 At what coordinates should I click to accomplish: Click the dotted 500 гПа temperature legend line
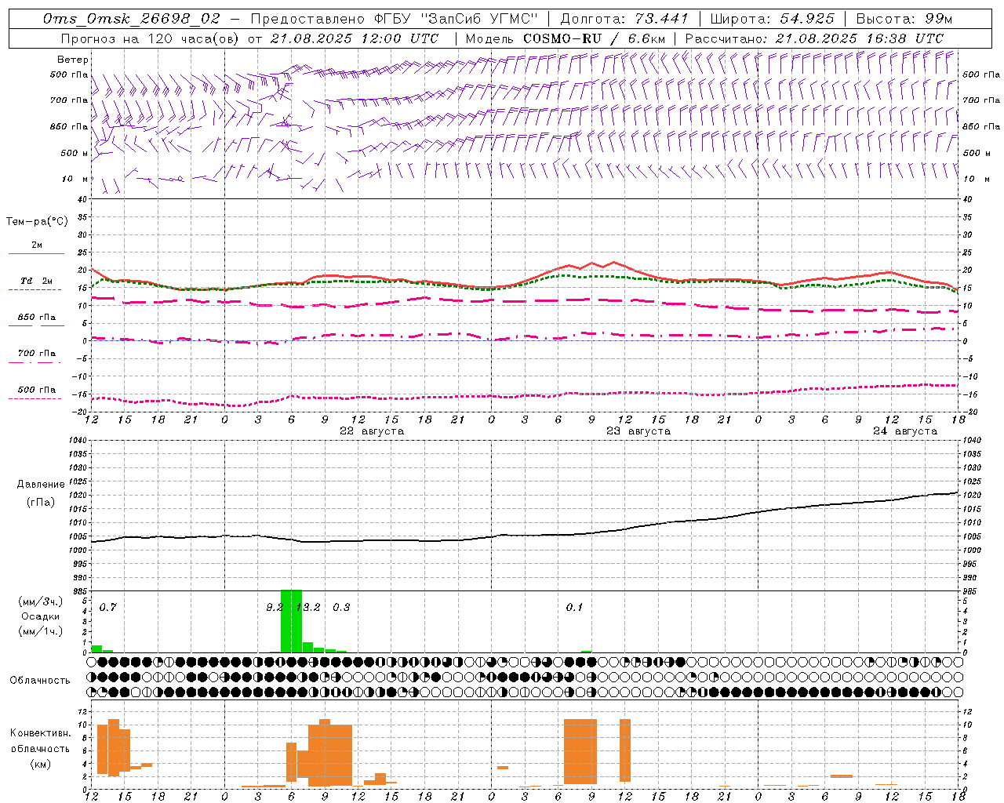pyautogui.click(x=36, y=398)
